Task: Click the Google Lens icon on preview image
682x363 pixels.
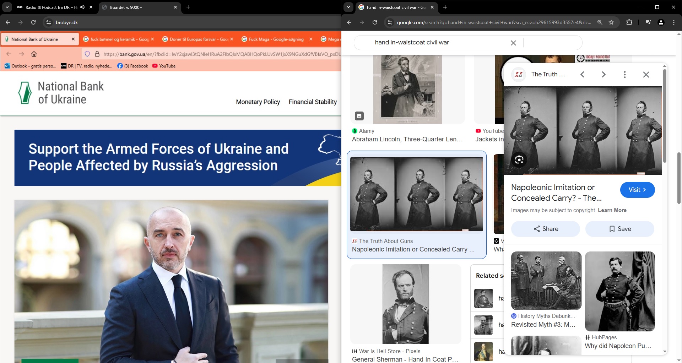Action: (519, 160)
